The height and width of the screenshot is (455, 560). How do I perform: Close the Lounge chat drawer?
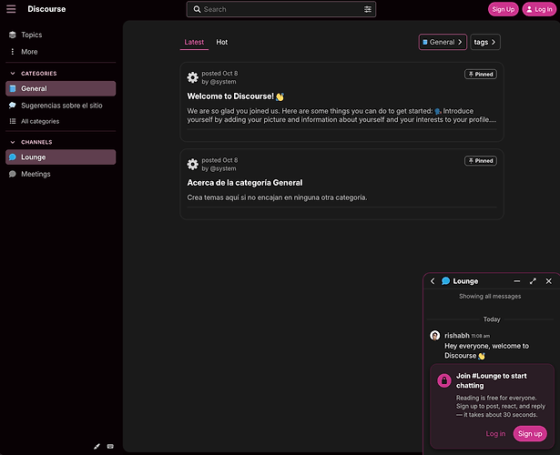click(x=549, y=281)
